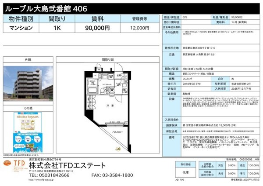Select the 保証会社 label

click(x=172, y=131)
